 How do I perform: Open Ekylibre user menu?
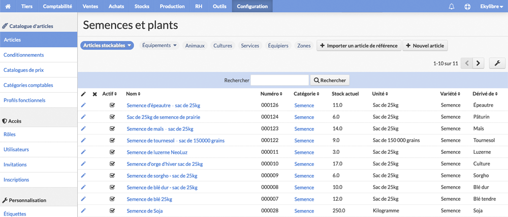click(491, 7)
